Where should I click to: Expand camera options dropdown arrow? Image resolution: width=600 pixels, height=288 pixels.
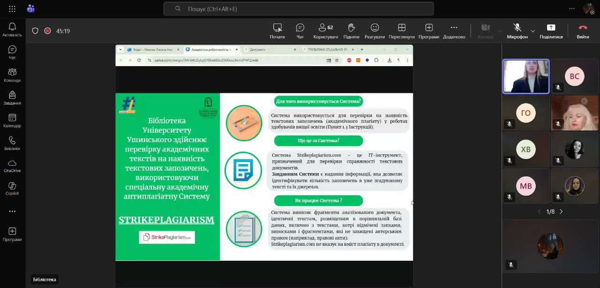(x=500, y=31)
